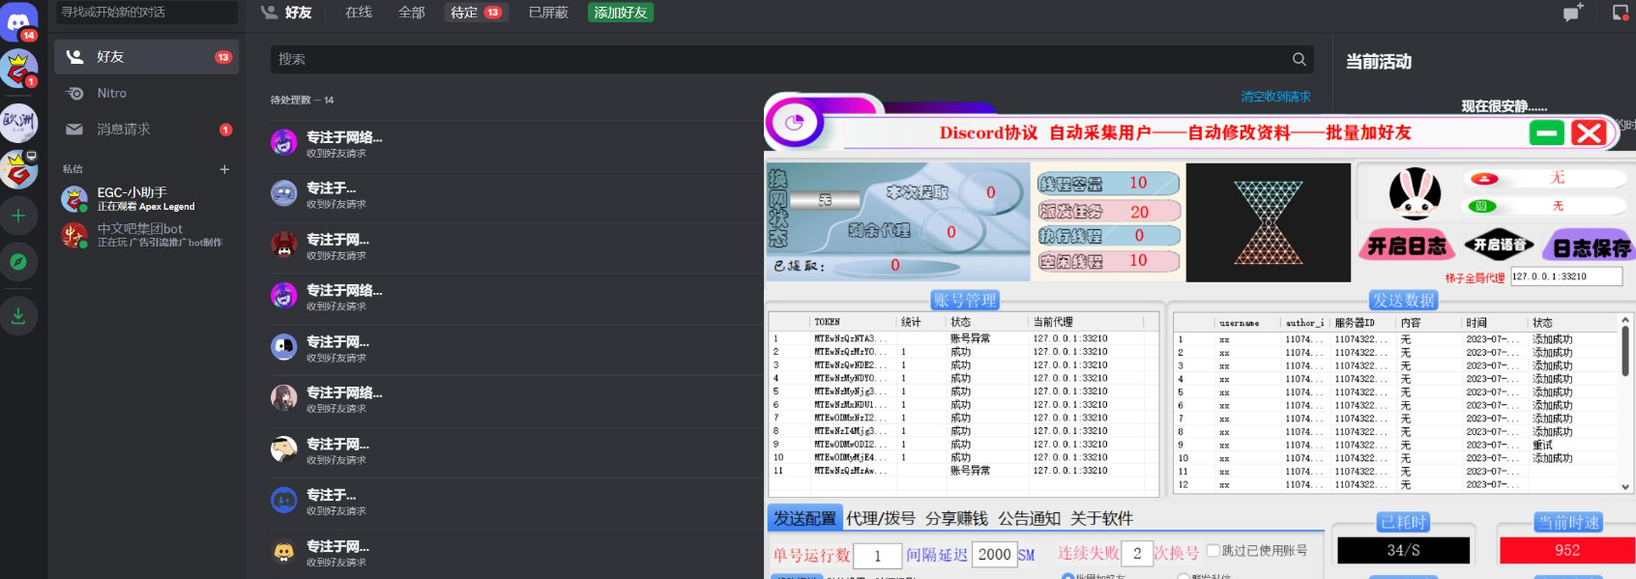1636x579 pixels.
Task: Open the 欧洲 server icon
Action: coord(18,123)
